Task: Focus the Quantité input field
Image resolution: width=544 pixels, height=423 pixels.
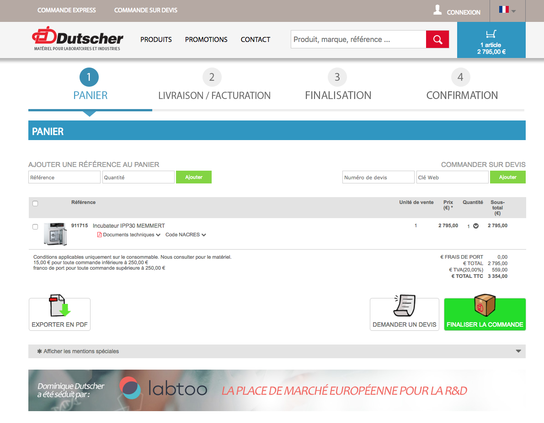Action: pyautogui.click(x=139, y=177)
